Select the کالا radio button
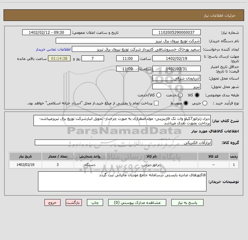This screenshot has width=248, height=240. [197, 95]
